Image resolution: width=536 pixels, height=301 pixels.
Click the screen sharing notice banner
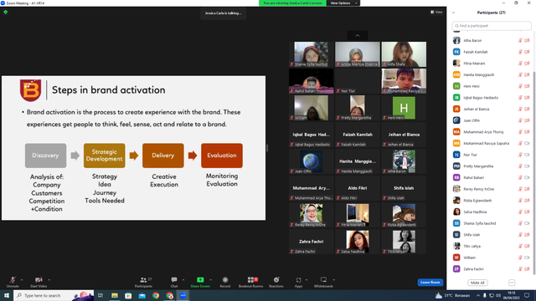[x=292, y=3]
